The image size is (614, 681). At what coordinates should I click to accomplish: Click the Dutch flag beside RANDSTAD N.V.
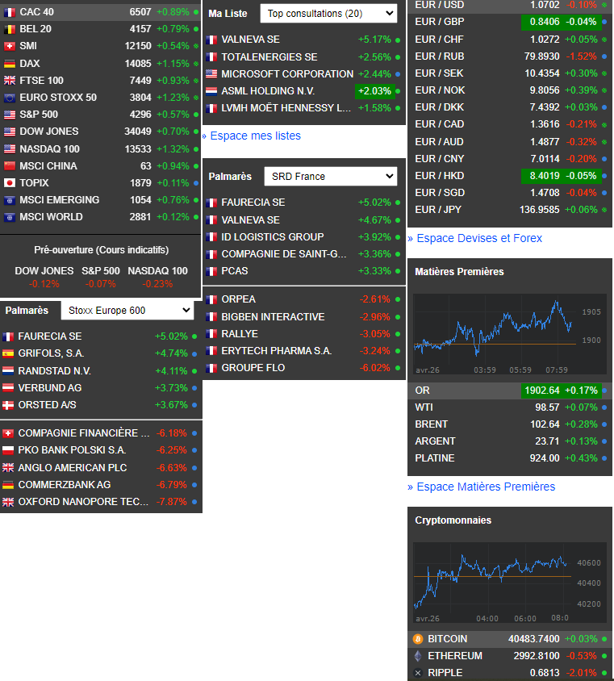coord(8,371)
